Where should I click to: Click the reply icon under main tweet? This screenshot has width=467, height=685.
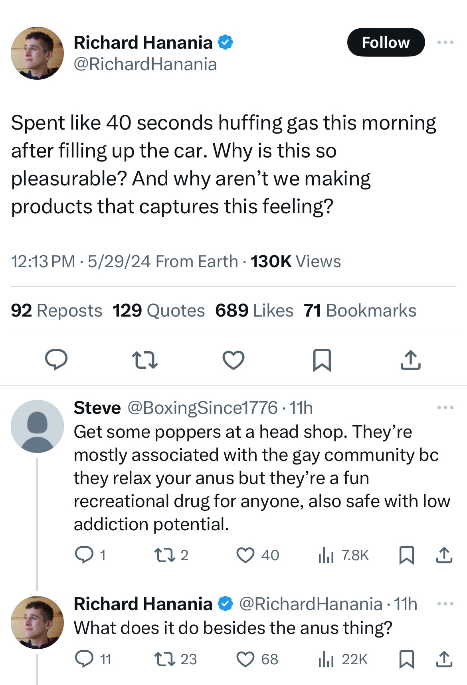56,359
